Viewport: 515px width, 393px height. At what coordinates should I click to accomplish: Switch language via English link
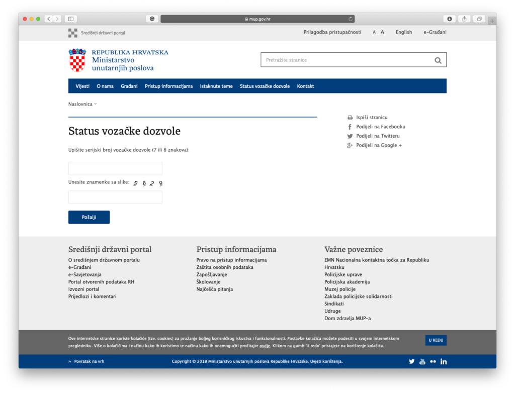(403, 32)
